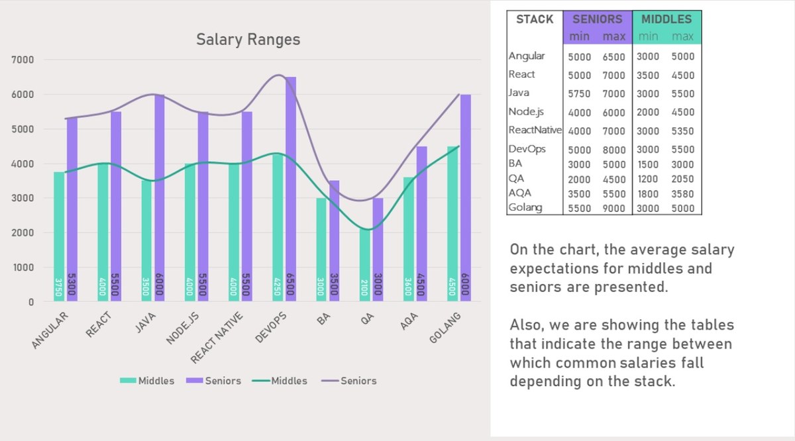
Task: Select the STACK column header
Action: pyautogui.click(x=535, y=20)
